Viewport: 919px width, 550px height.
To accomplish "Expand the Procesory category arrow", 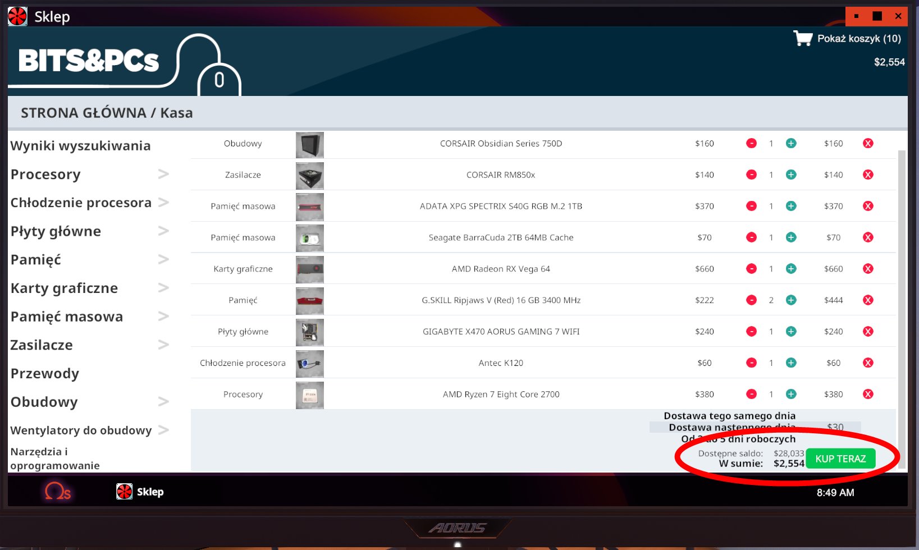I will (163, 174).
